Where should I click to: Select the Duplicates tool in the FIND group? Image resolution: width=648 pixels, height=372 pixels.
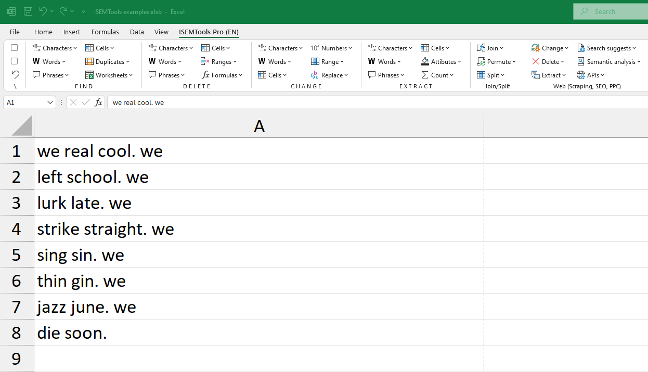108,61
